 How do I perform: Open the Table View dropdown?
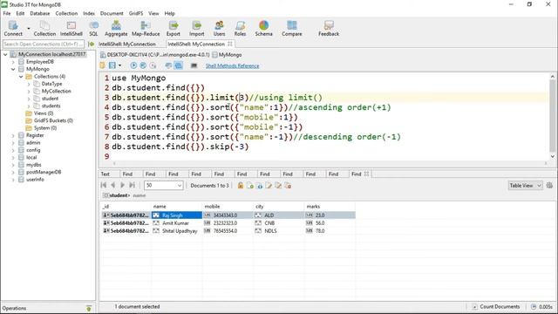click(525, 186)
